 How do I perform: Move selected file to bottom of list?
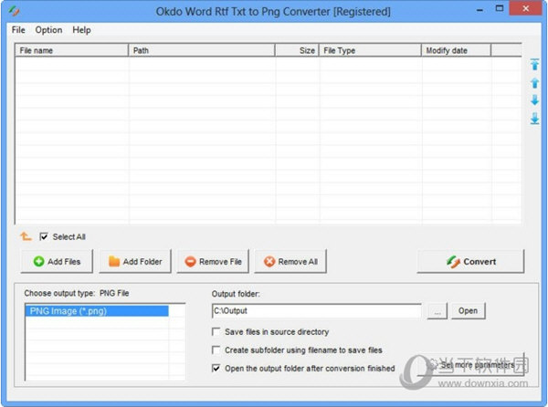pos(534,119)
